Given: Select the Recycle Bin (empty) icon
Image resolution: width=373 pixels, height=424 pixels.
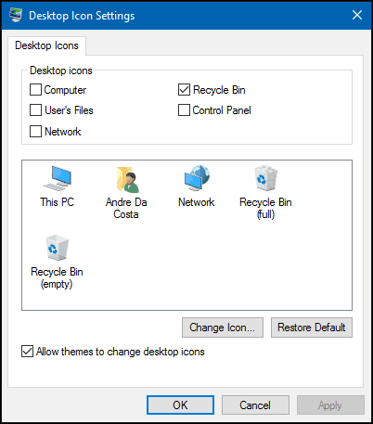Looking at the screenshot, I should pos(57,248).
